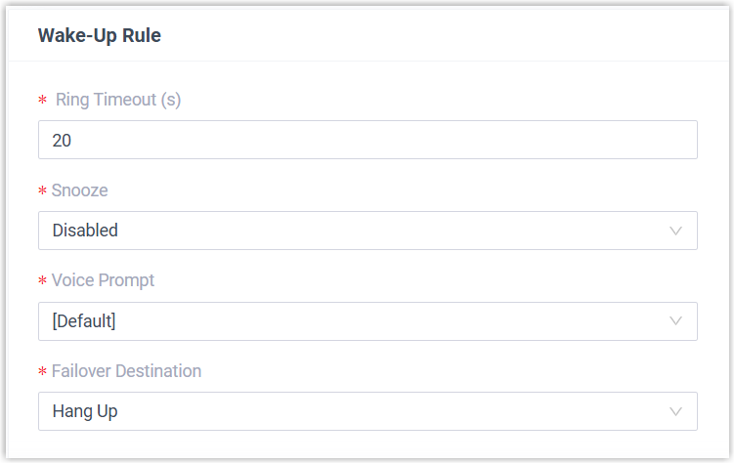Select the "Disabled" value in Snooze
The height and width of the screenshot is (464, 735).
pos(85,231)
